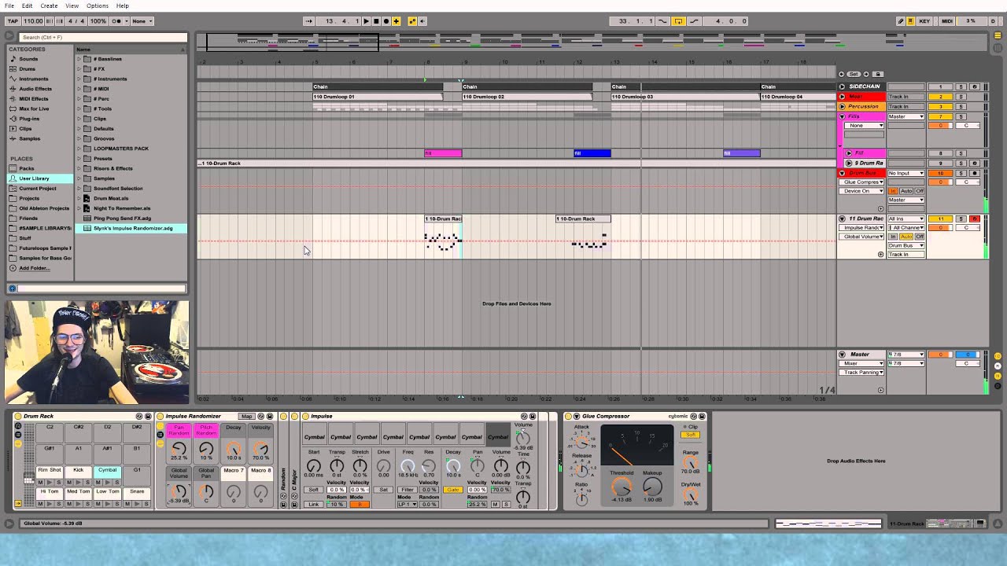Disarm the 11 Drum Rack track
Screen dimensions: 1007x566
(x=975, y=219)
